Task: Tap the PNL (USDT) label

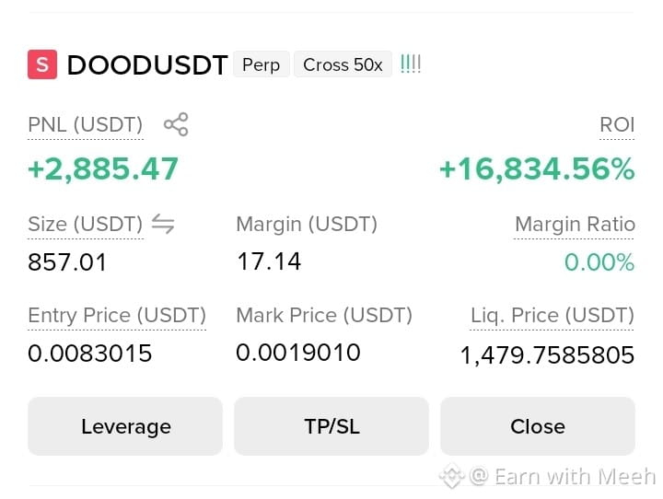Action: [86, 125]
